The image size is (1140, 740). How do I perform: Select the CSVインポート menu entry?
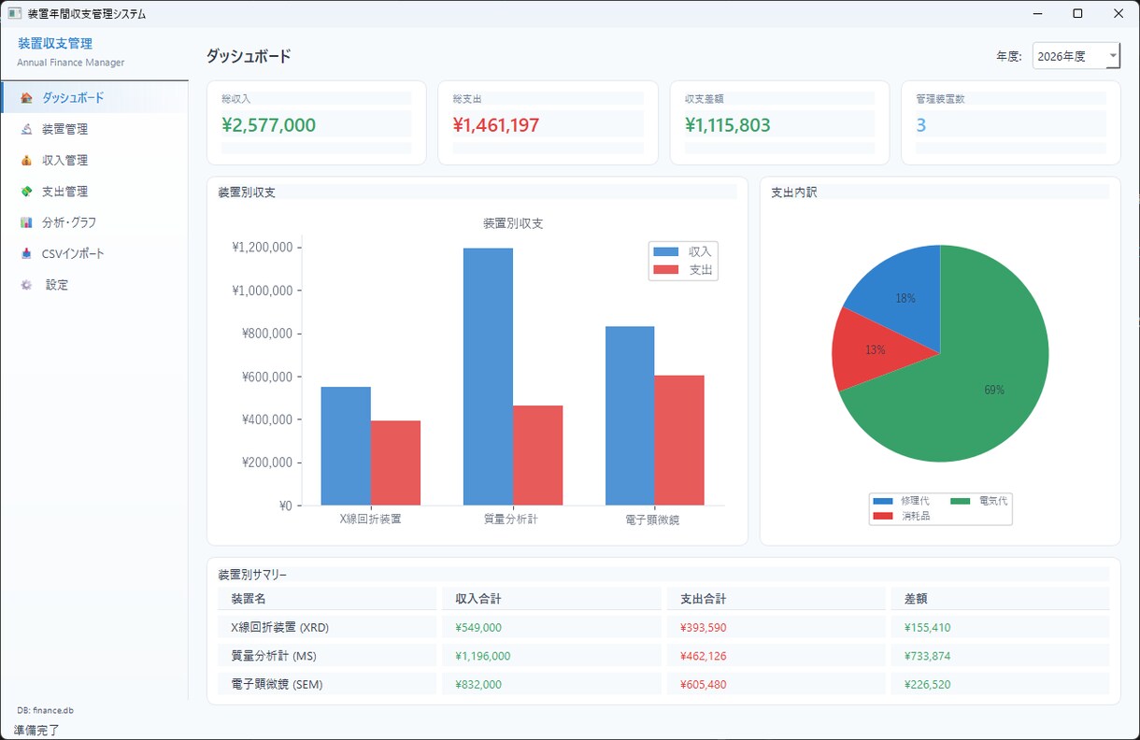(x=94, y=253)
